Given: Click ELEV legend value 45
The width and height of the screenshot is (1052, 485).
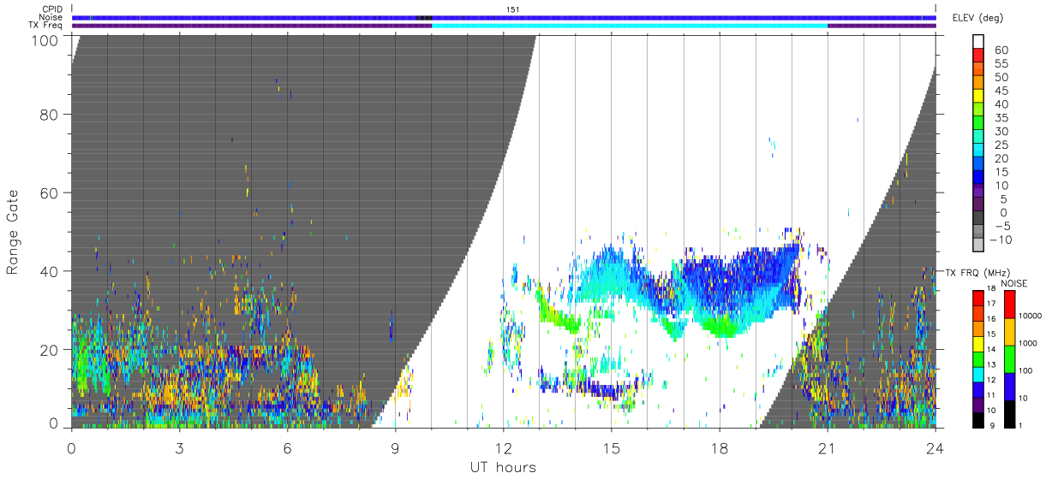Looking at the screenshot, I should [1001, 91].
